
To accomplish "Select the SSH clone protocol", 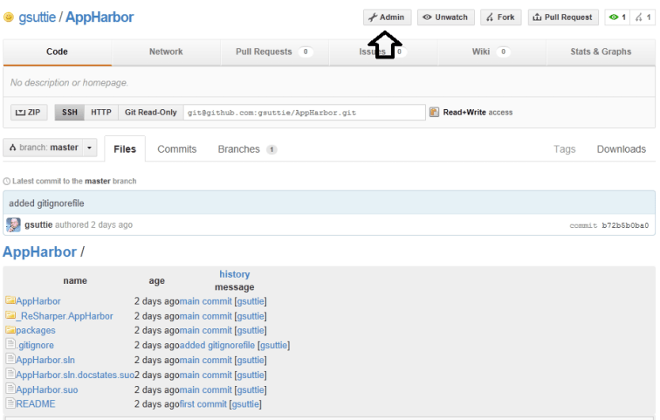I will [70, 113].
